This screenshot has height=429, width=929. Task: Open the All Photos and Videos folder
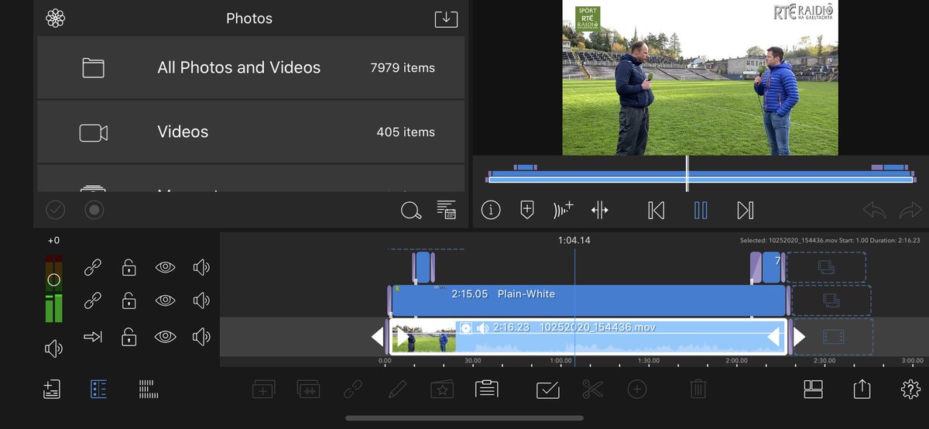(251, 67)
